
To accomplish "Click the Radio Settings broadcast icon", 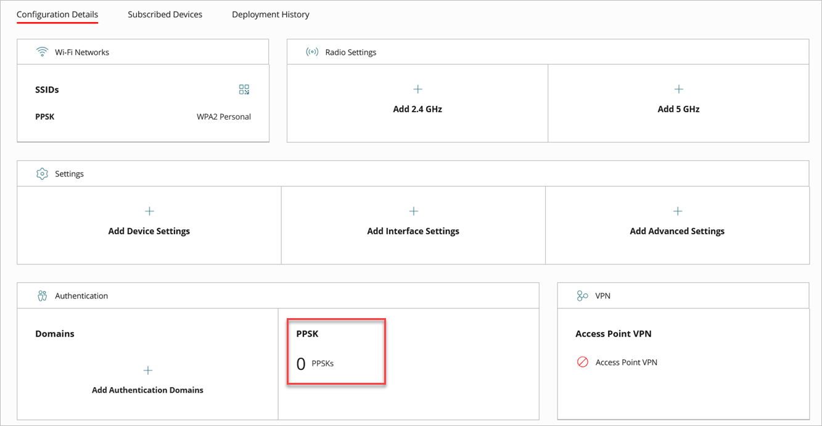I will (312, 52).
